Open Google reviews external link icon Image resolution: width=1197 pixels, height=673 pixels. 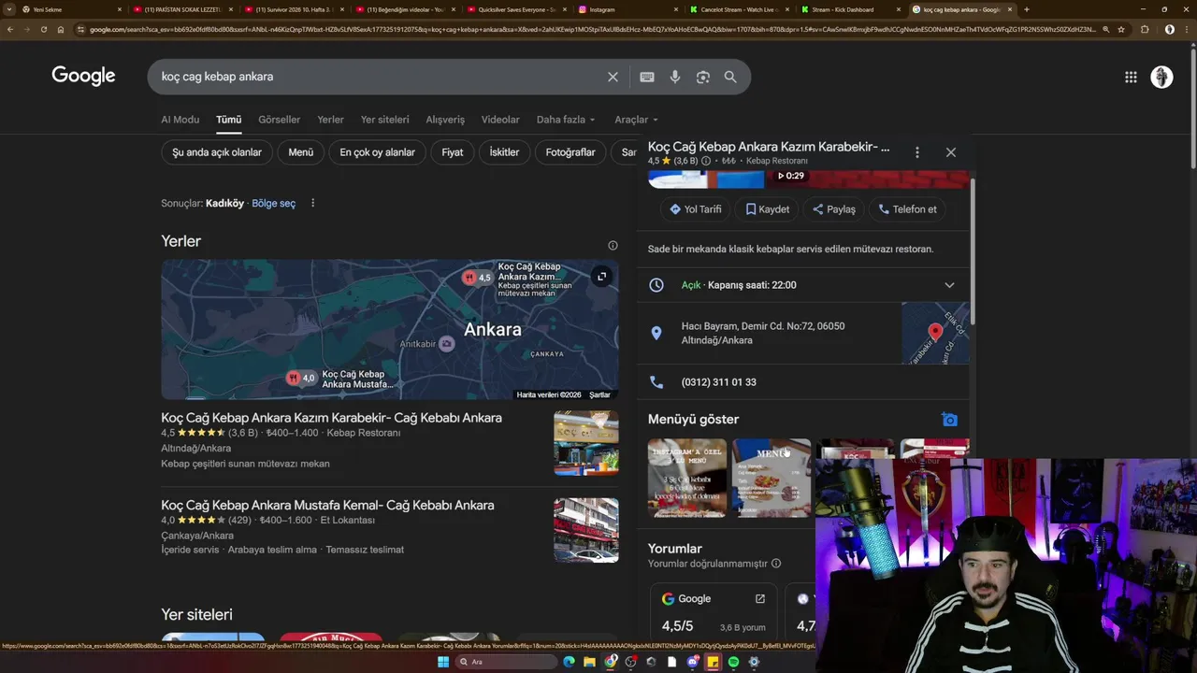759,598
